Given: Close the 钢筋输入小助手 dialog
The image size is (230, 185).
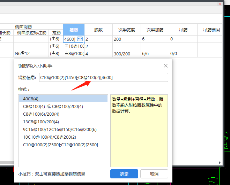Looking at the screenshot, I should 166,66.
